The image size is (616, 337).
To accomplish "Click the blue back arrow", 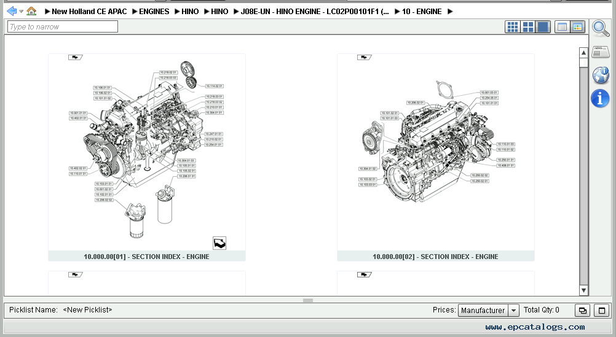I will click(12, 12).
